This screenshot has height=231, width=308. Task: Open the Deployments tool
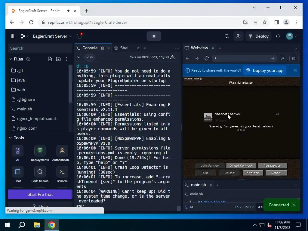(40, 153)
